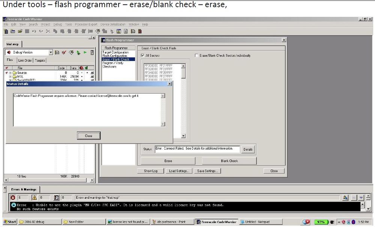This screenshot has width=375, height=227.
Task: Click the Windows Start button
Action: click(x=10, y=222)
